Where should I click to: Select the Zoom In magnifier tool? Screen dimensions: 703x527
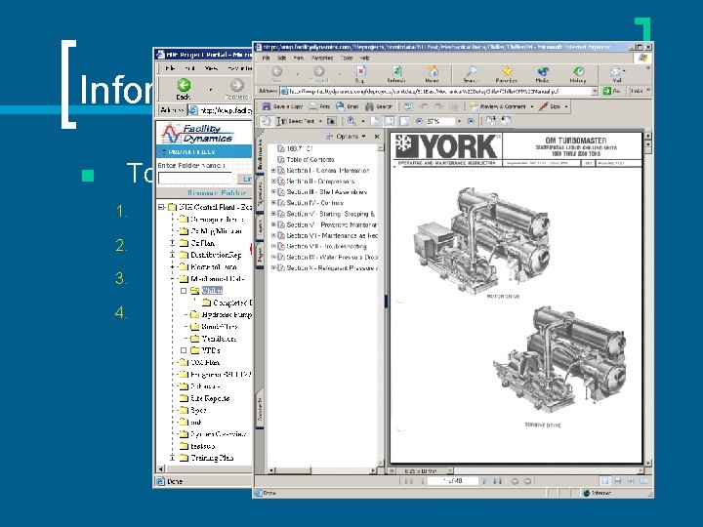[x=351, y=121]
